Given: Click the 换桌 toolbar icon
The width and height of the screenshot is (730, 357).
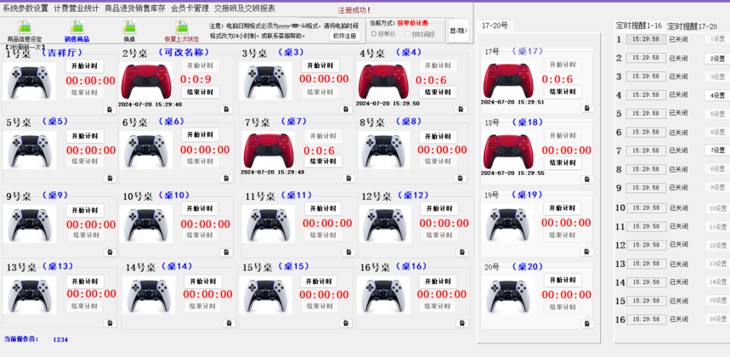Looking at the screenshot, I should coord(129,31).
